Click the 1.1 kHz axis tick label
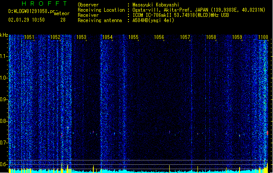This screenshot has width=273, height=173. pos(4,56)
